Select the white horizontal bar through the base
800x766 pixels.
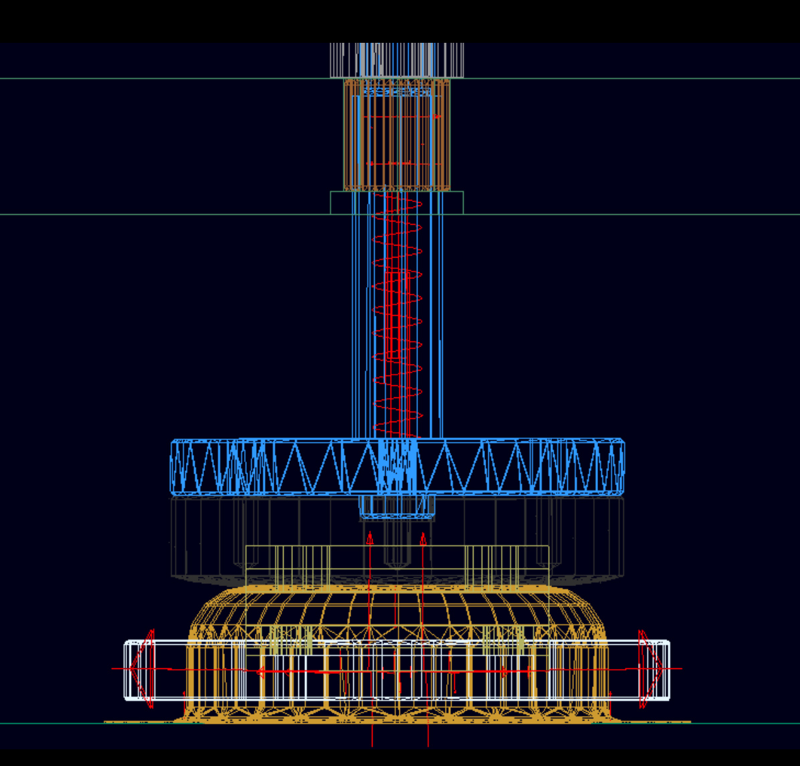click(x=397, y=670)
